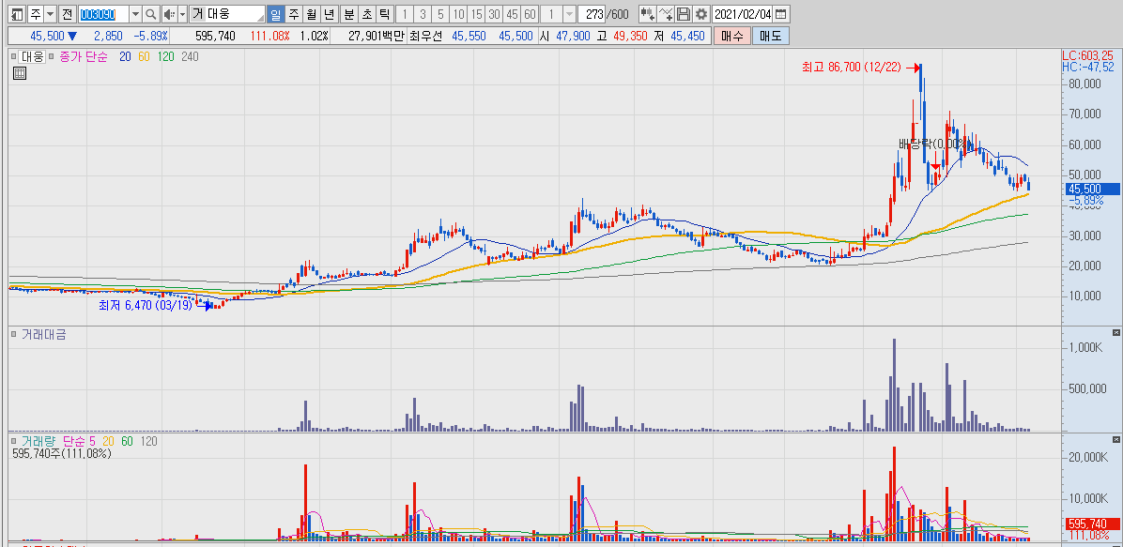Select the 1 interval button
This screenshot has height=547, width=1123.
pyautogui.click(x=405, y=13)
